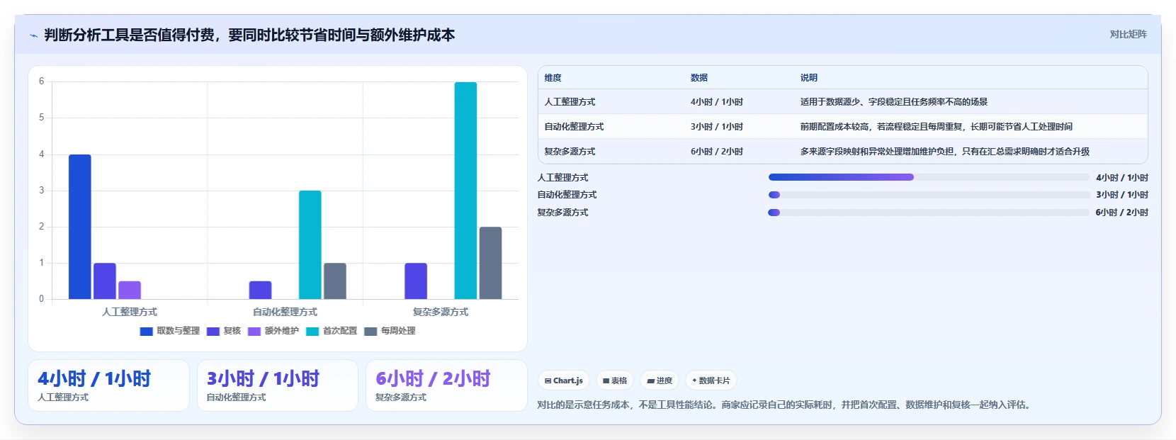Select the 3小时 / 1小时 data card

(x=278, y=385)
